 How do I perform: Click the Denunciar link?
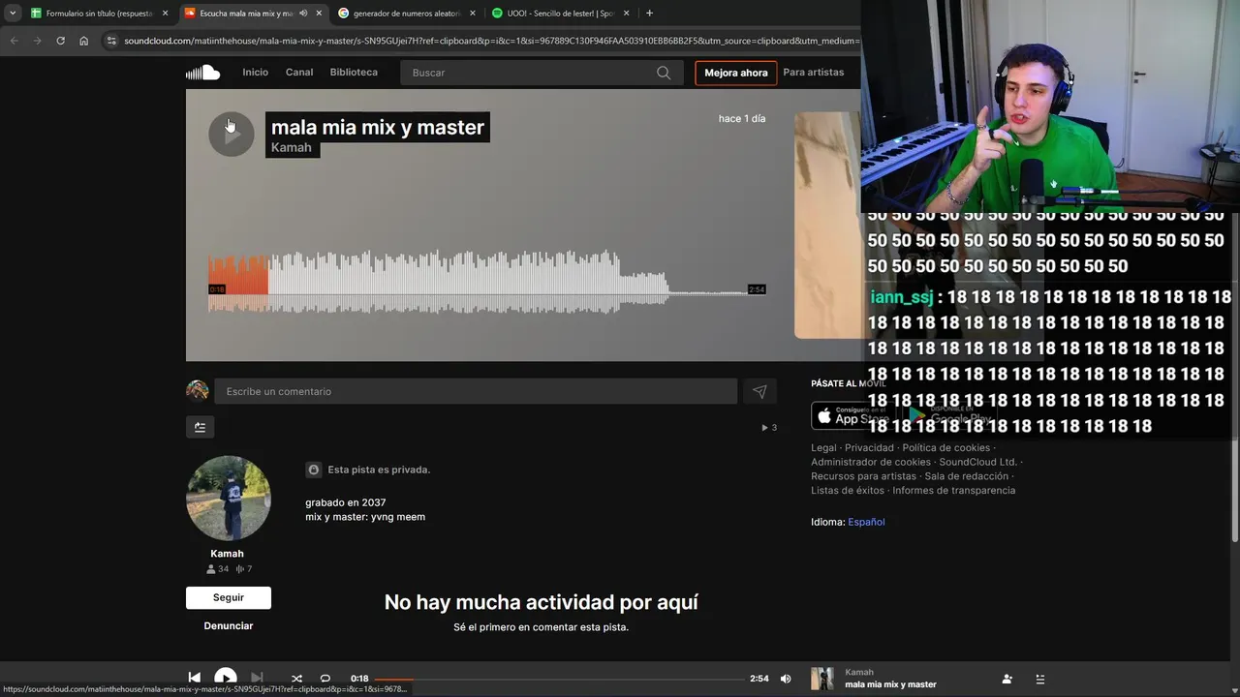click(229, 625)
